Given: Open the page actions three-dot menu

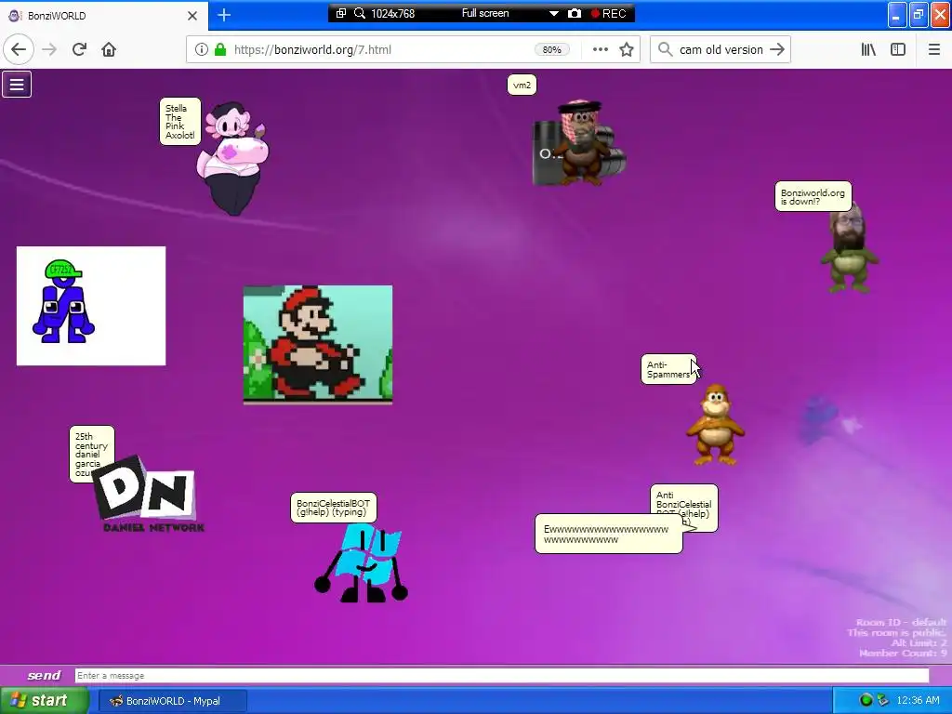Looking at the screenshot, I should pos(600,49).
